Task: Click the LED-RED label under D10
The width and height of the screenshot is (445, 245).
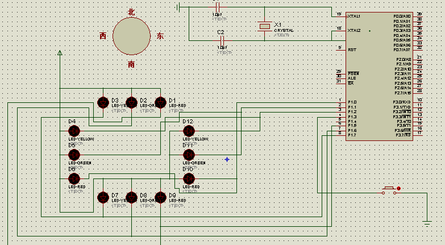Action: [x=192, y=187]
